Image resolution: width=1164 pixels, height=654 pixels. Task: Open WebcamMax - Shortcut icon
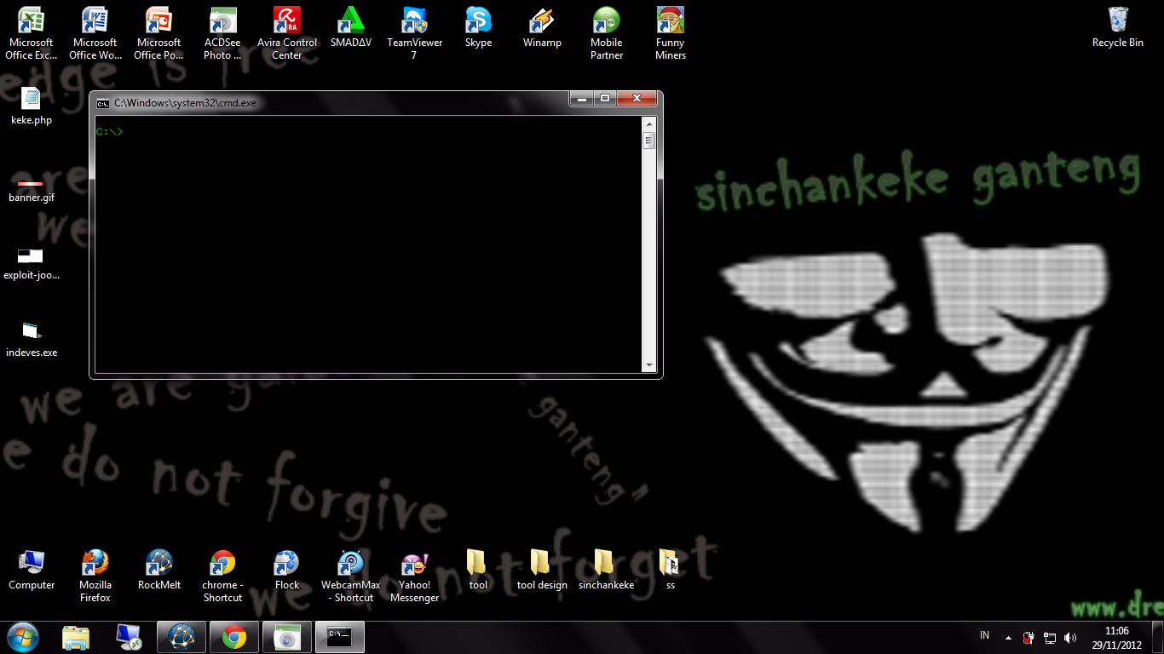pos(351,576)
